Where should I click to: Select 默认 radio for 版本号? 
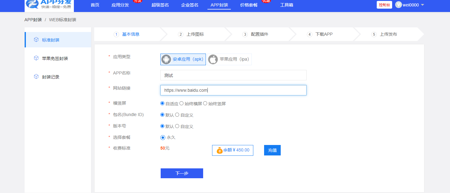point(162,126)
